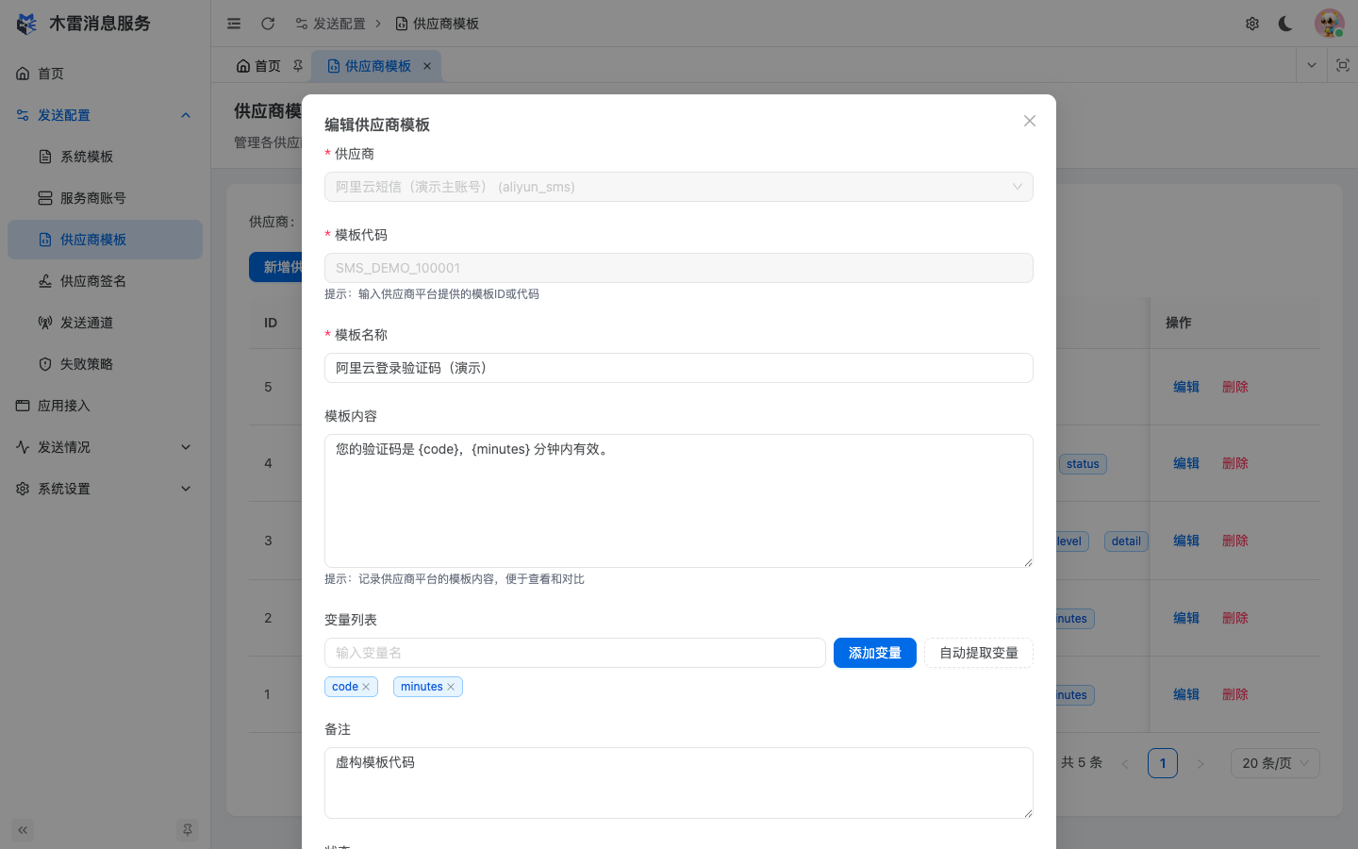This screenshot has width=1358, height=849.
Task: Click 删除 for row ID 1
Action: coord(1235,694)
